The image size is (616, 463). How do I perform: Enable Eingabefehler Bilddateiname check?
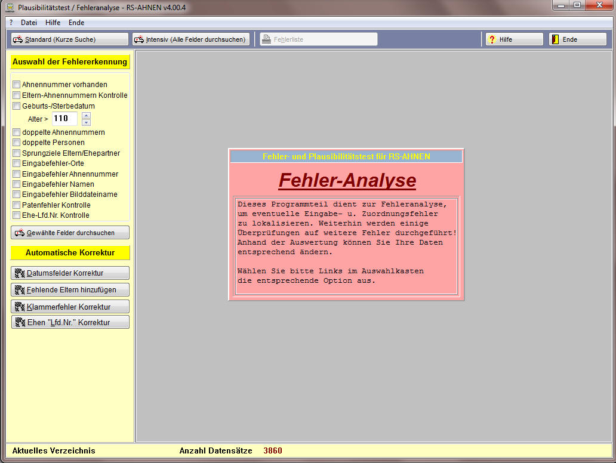point(17,194)
